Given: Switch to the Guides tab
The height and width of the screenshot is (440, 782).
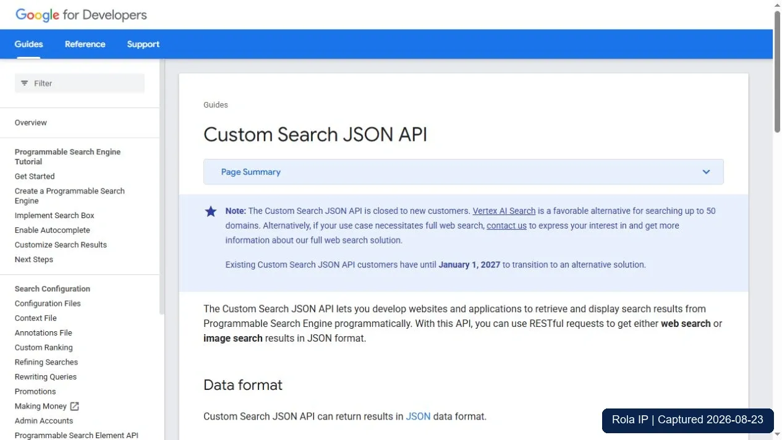Looking at the screenshot, I should tap(29, 44).
